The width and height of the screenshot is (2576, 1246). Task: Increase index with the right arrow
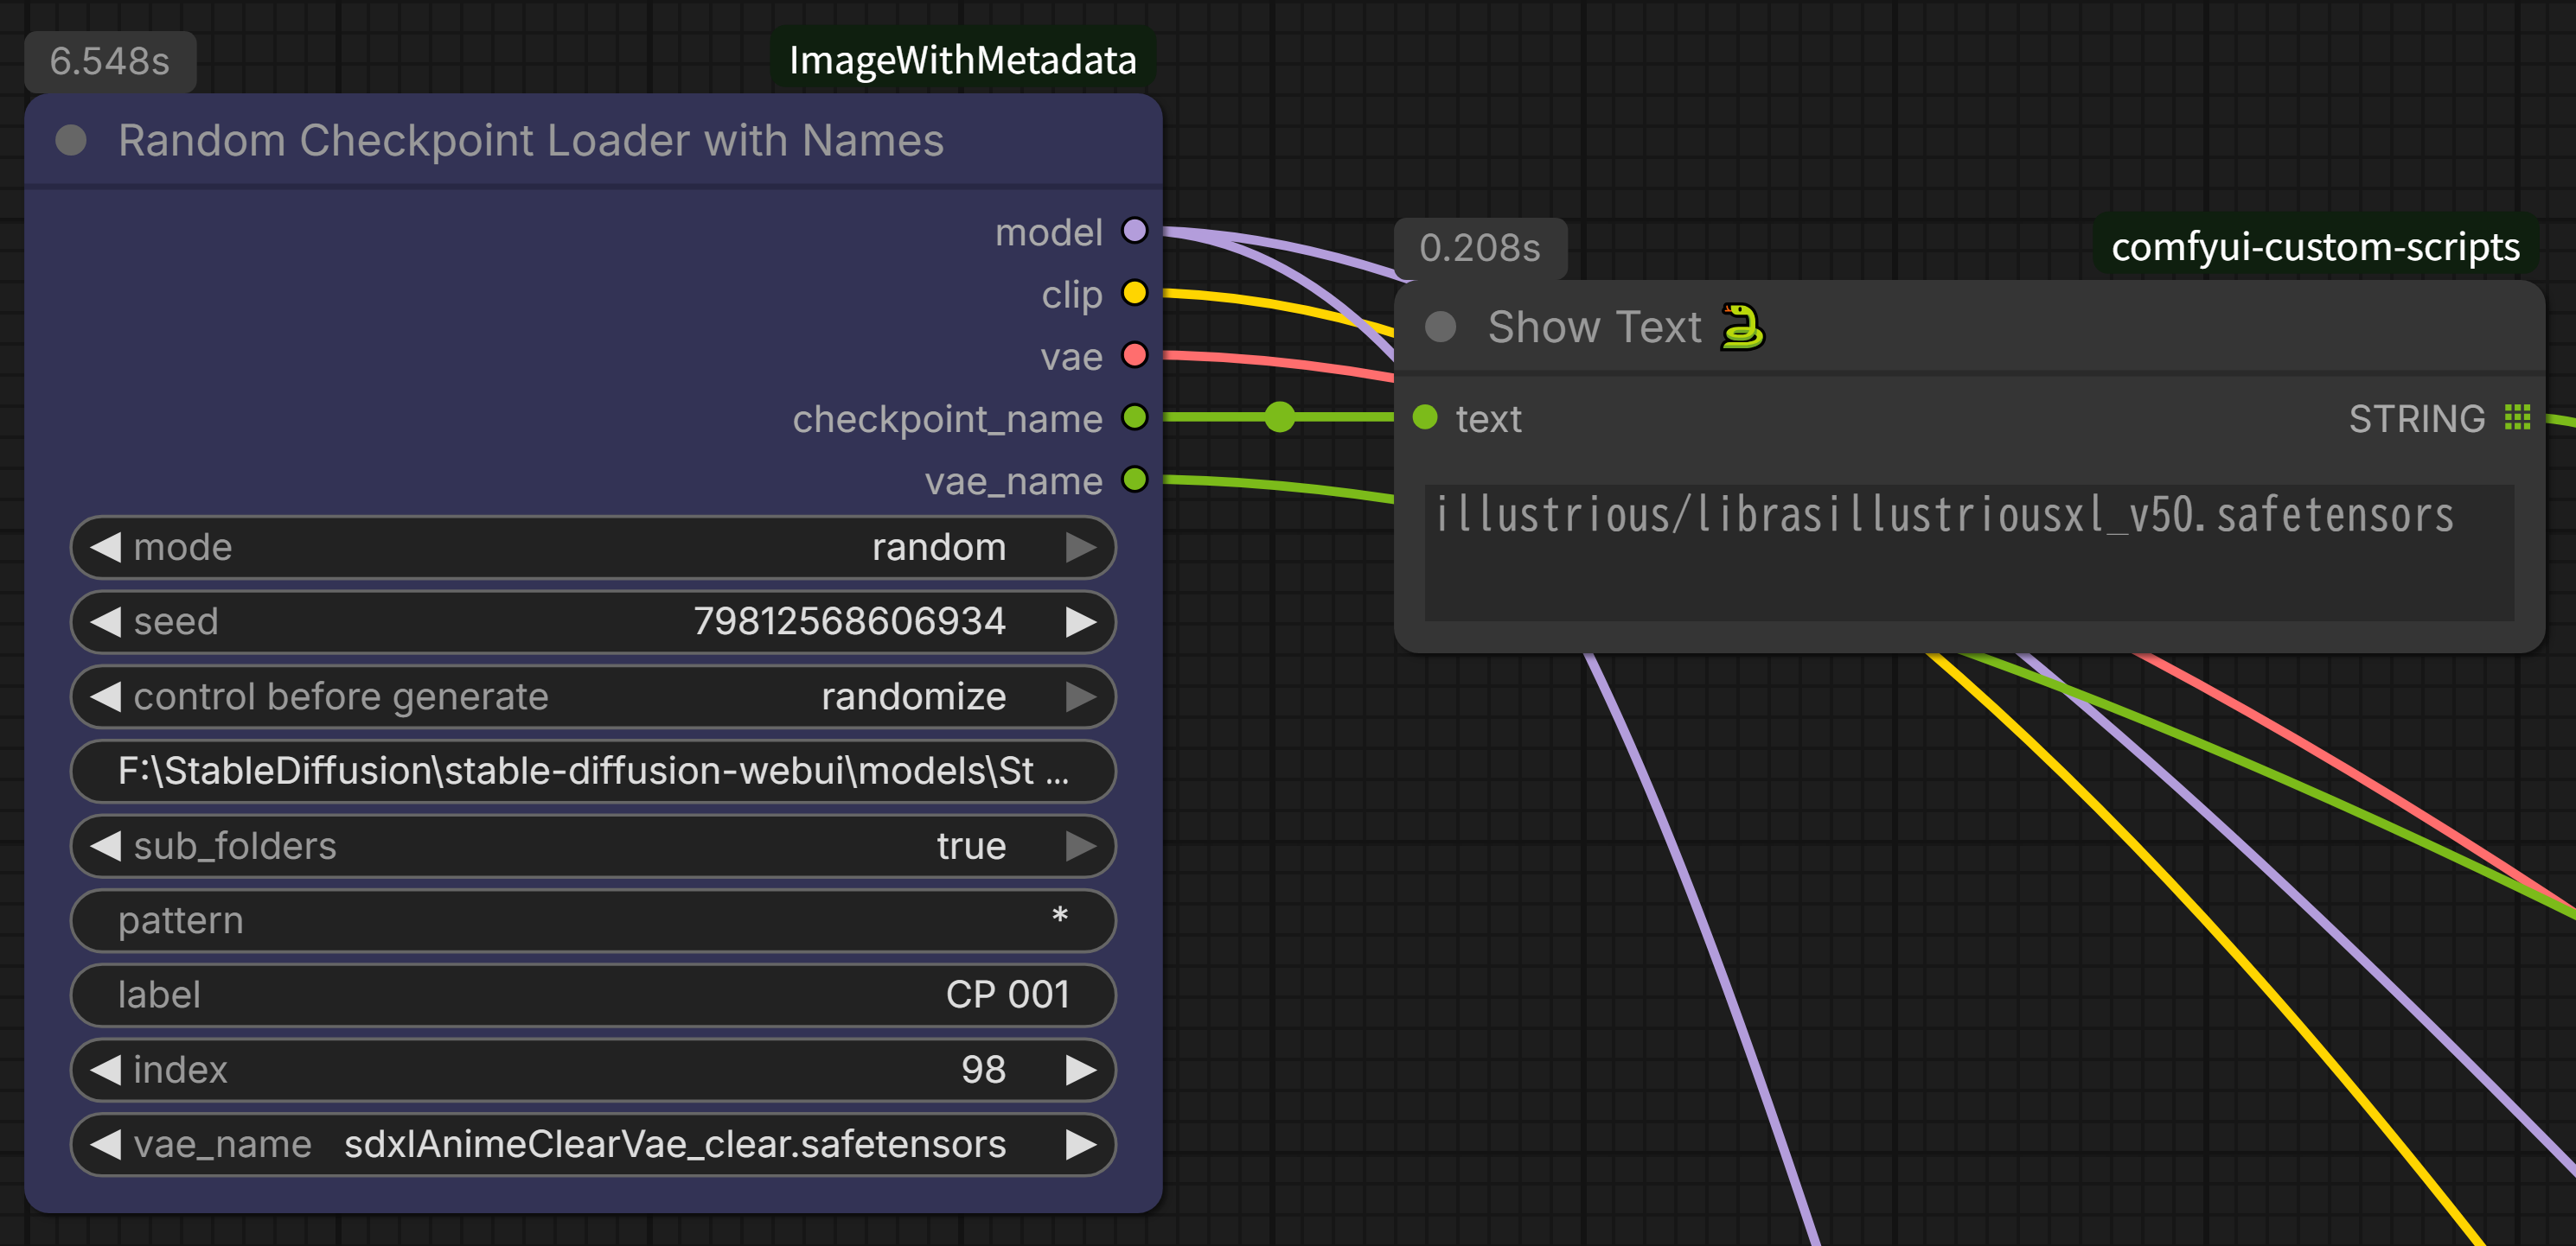(x=1081, y=1069)
